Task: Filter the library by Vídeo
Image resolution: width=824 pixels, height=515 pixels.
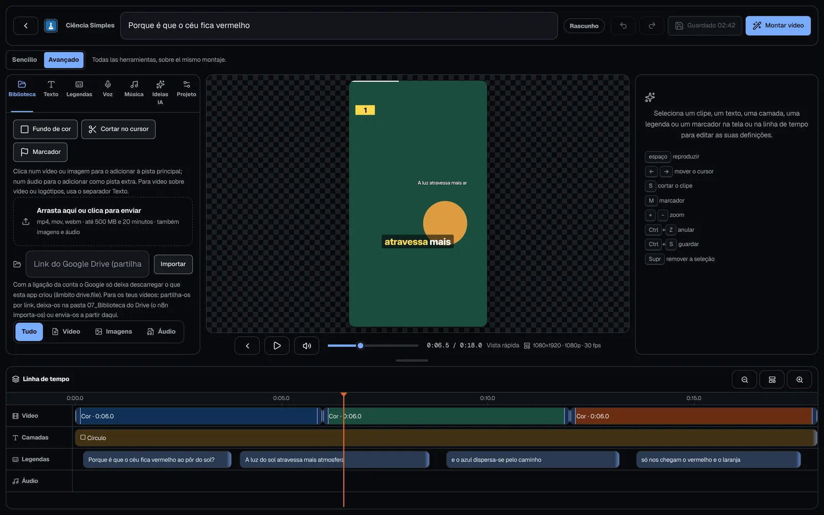Action: tap(66, 332)
